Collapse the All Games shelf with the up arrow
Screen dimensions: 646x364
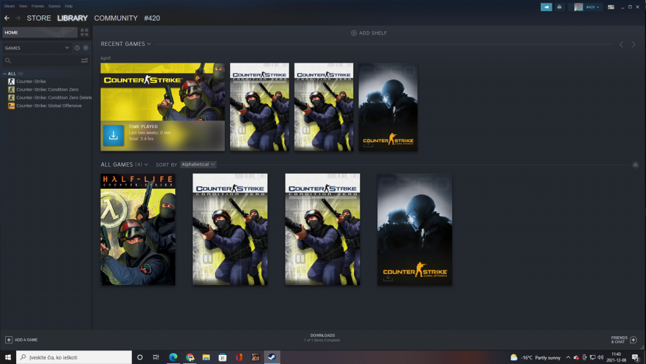[635, 165]
